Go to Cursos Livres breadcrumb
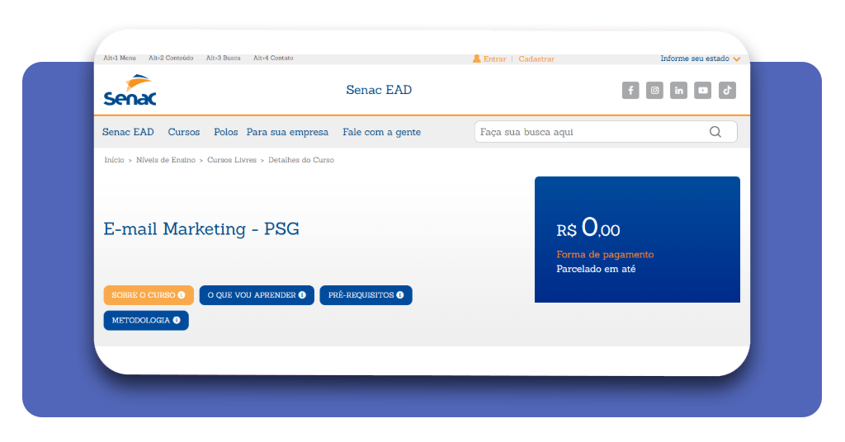 232,160
